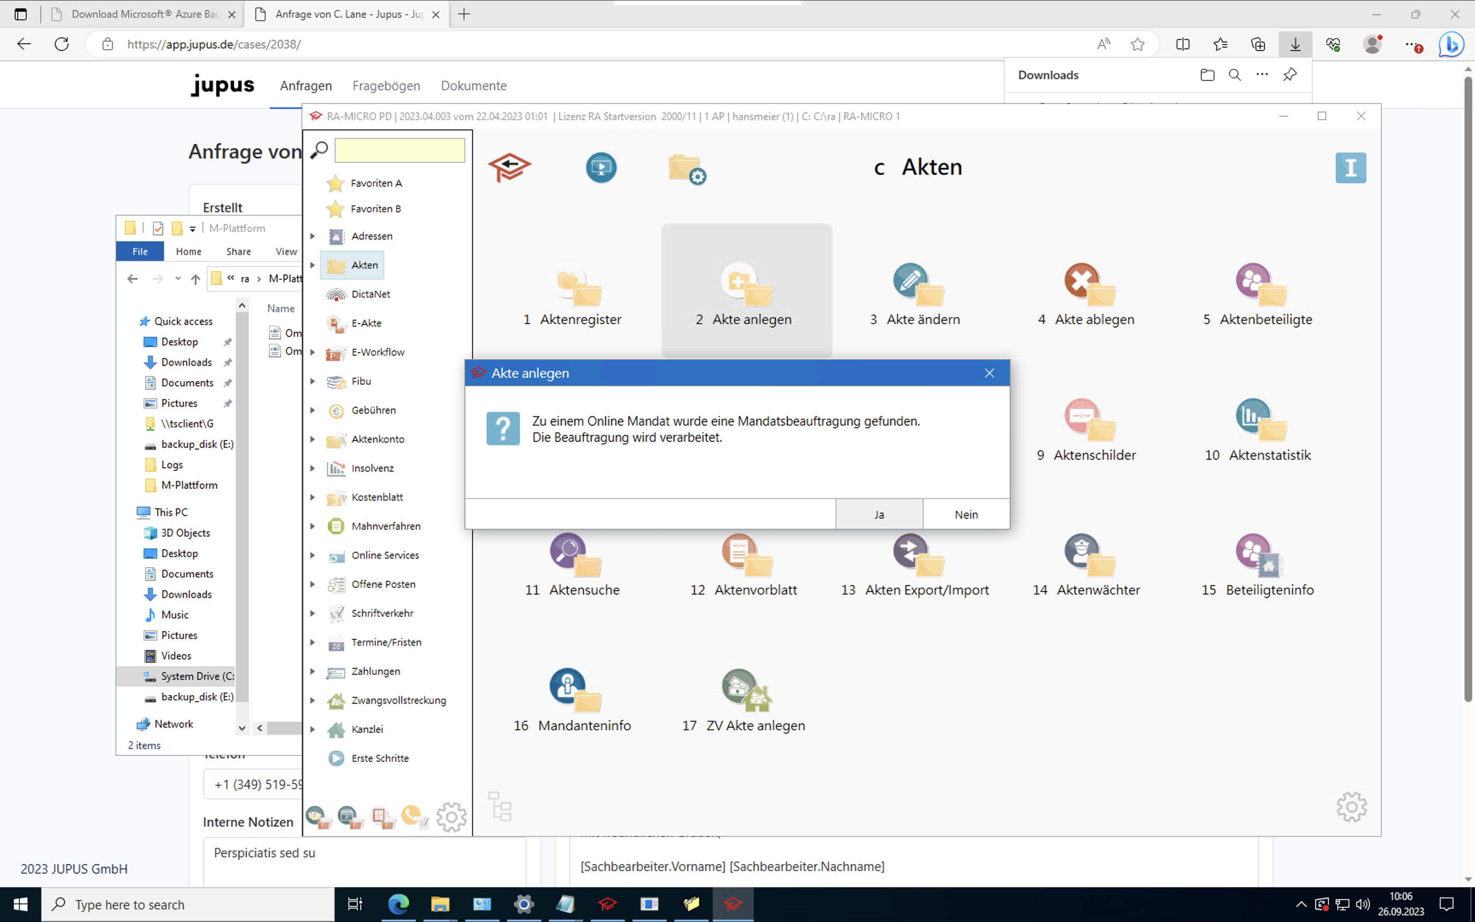Pin the Downloads panel
Screen dimensions: 1475x922
[x=1290, y=75]
